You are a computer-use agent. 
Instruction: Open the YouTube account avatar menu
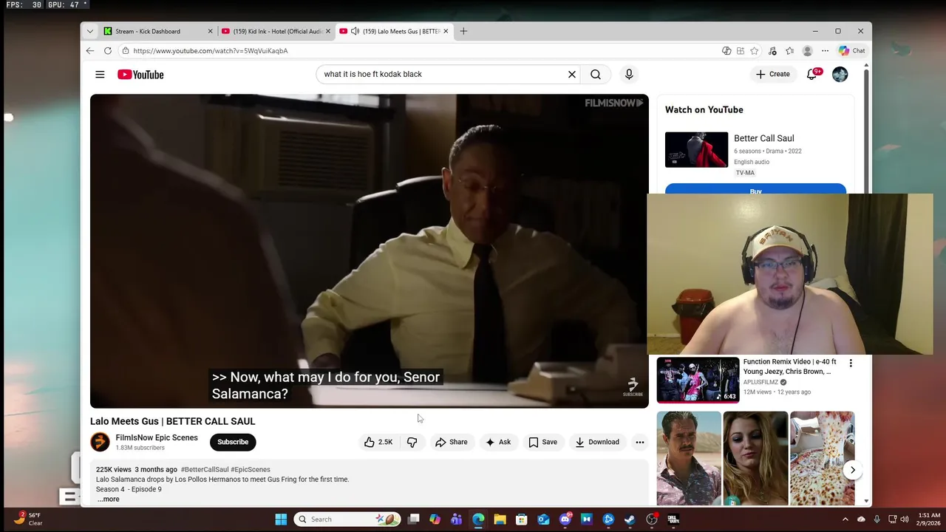(x=840, y=74)
